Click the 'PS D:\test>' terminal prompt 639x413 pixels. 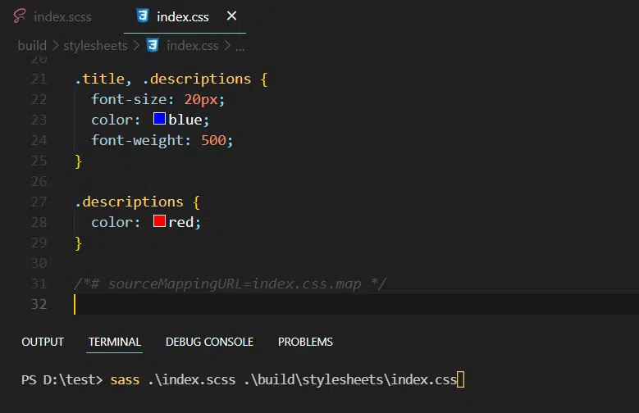(62, 379)
